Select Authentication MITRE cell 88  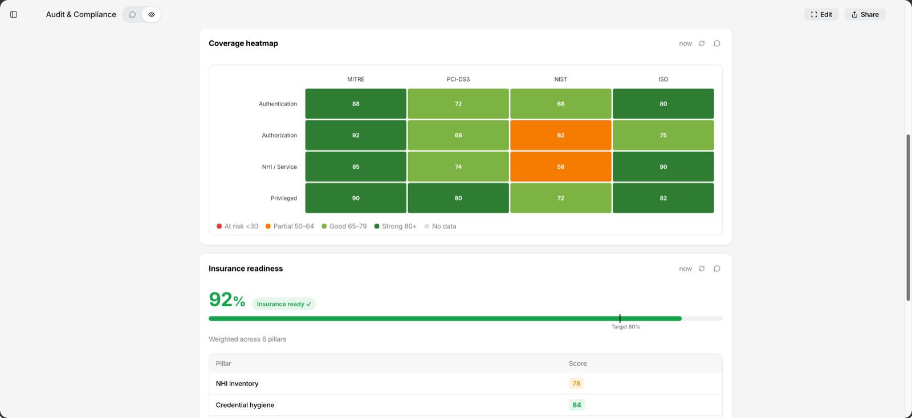pos(356,104)
